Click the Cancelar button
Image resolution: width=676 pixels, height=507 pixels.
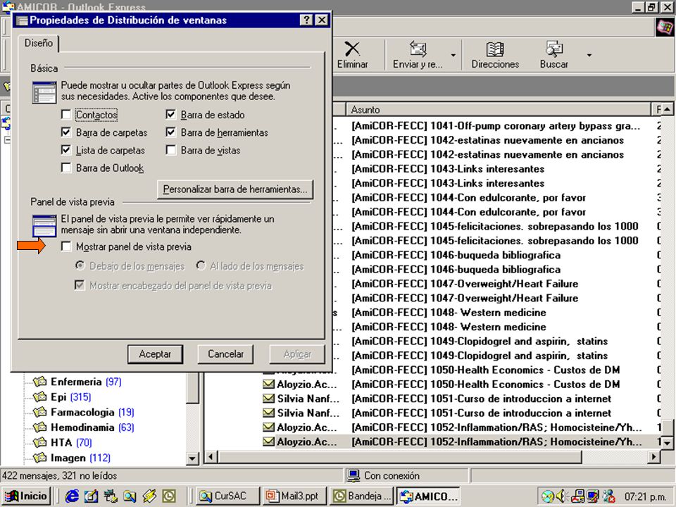point(225,354)
